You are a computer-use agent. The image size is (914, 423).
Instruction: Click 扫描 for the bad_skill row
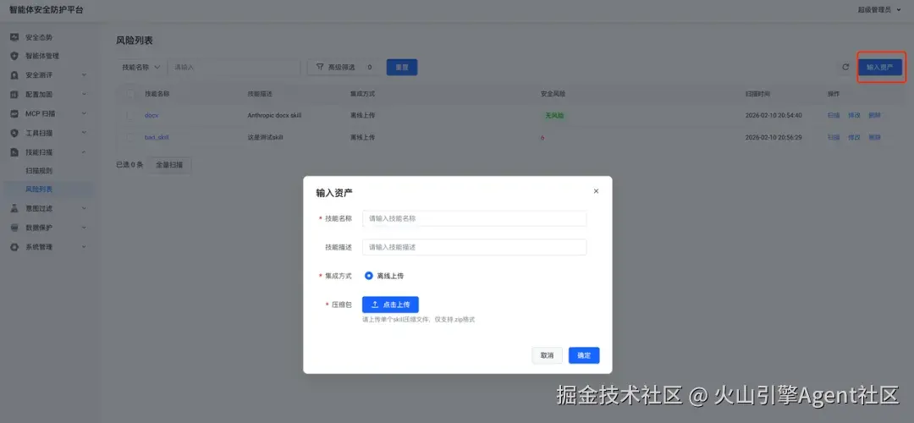[x=834, y=138]
